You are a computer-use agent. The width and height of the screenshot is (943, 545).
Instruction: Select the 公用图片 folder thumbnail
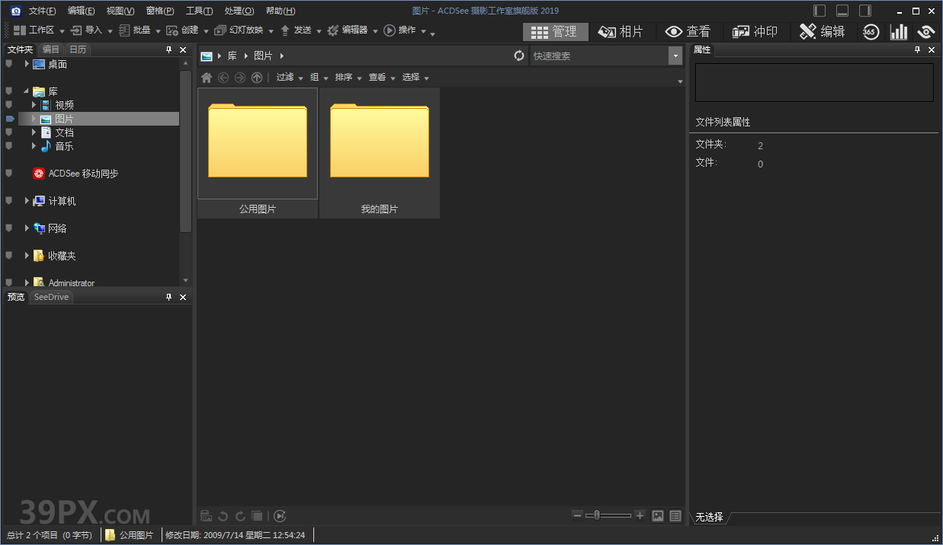[x=258, y=153]
